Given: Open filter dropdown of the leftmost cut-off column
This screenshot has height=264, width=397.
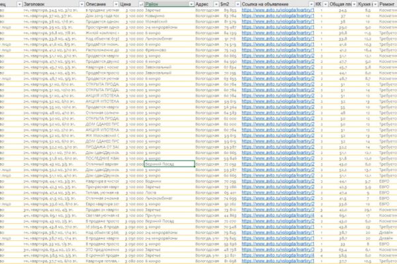Looking at the screenshot, I should [19, 4].
